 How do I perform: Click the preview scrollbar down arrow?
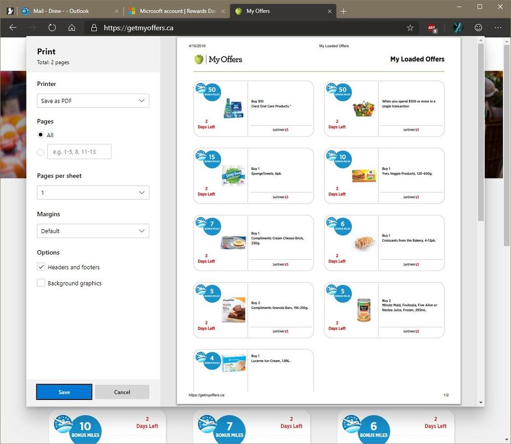481,403
